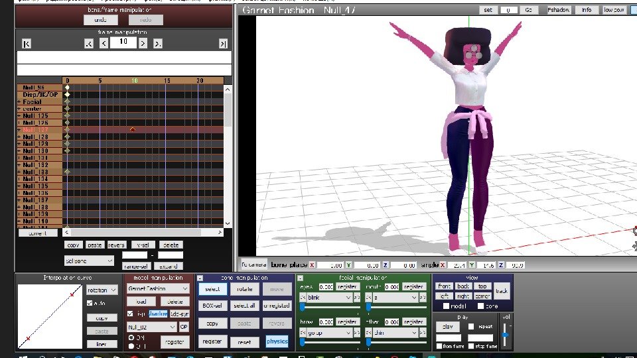Screen dimensions: 637x358
Task: Step to the previous frame arrow
Action: tap(104, 43)
